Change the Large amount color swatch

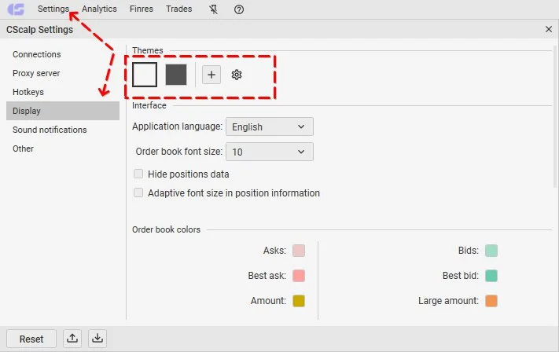point(491,301)
